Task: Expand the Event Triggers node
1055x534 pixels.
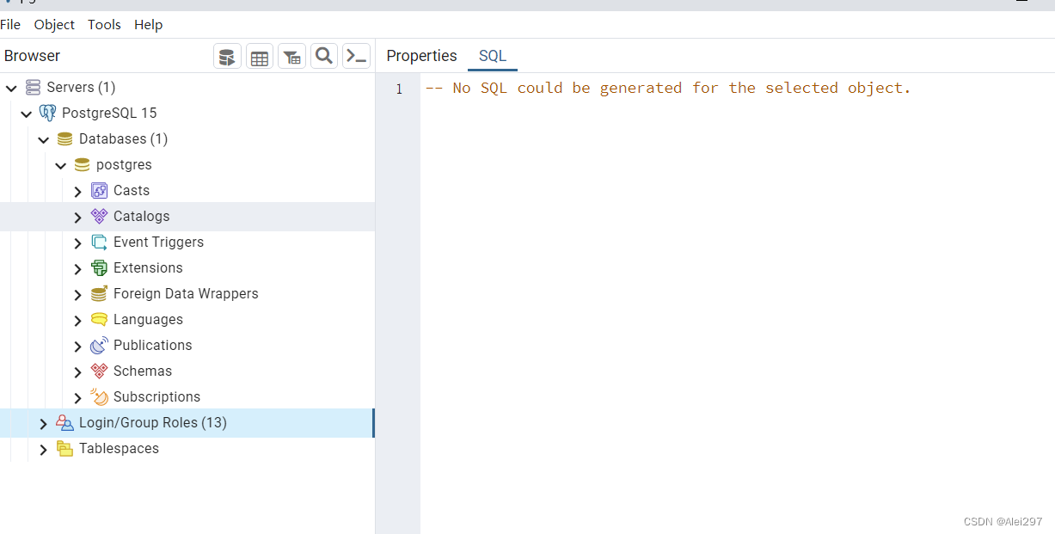Action: click(x=78, y=243)
